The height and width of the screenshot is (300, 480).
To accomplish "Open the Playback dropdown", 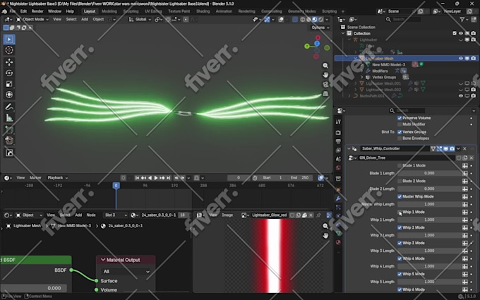I will 58,178.
